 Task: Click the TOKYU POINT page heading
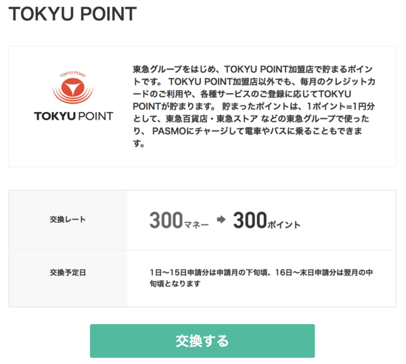73,14
